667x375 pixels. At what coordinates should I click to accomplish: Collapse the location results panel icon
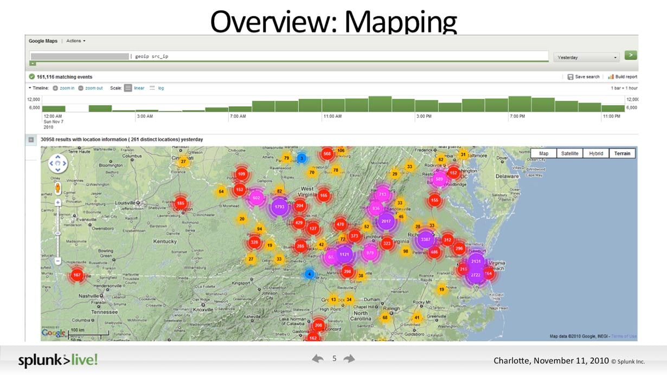pyautogui.click(x=31, y=140)
